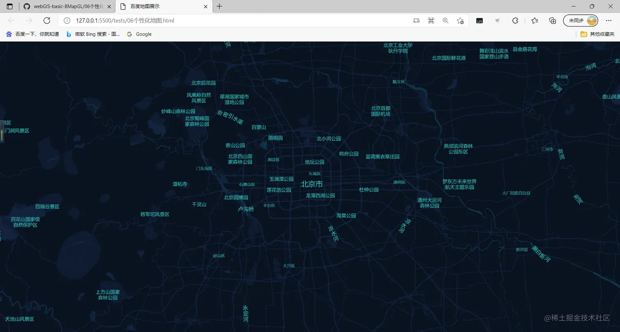The image size is (620, 332).
Task: Click the 昌金路花海 map label
Action: (525, 49)
